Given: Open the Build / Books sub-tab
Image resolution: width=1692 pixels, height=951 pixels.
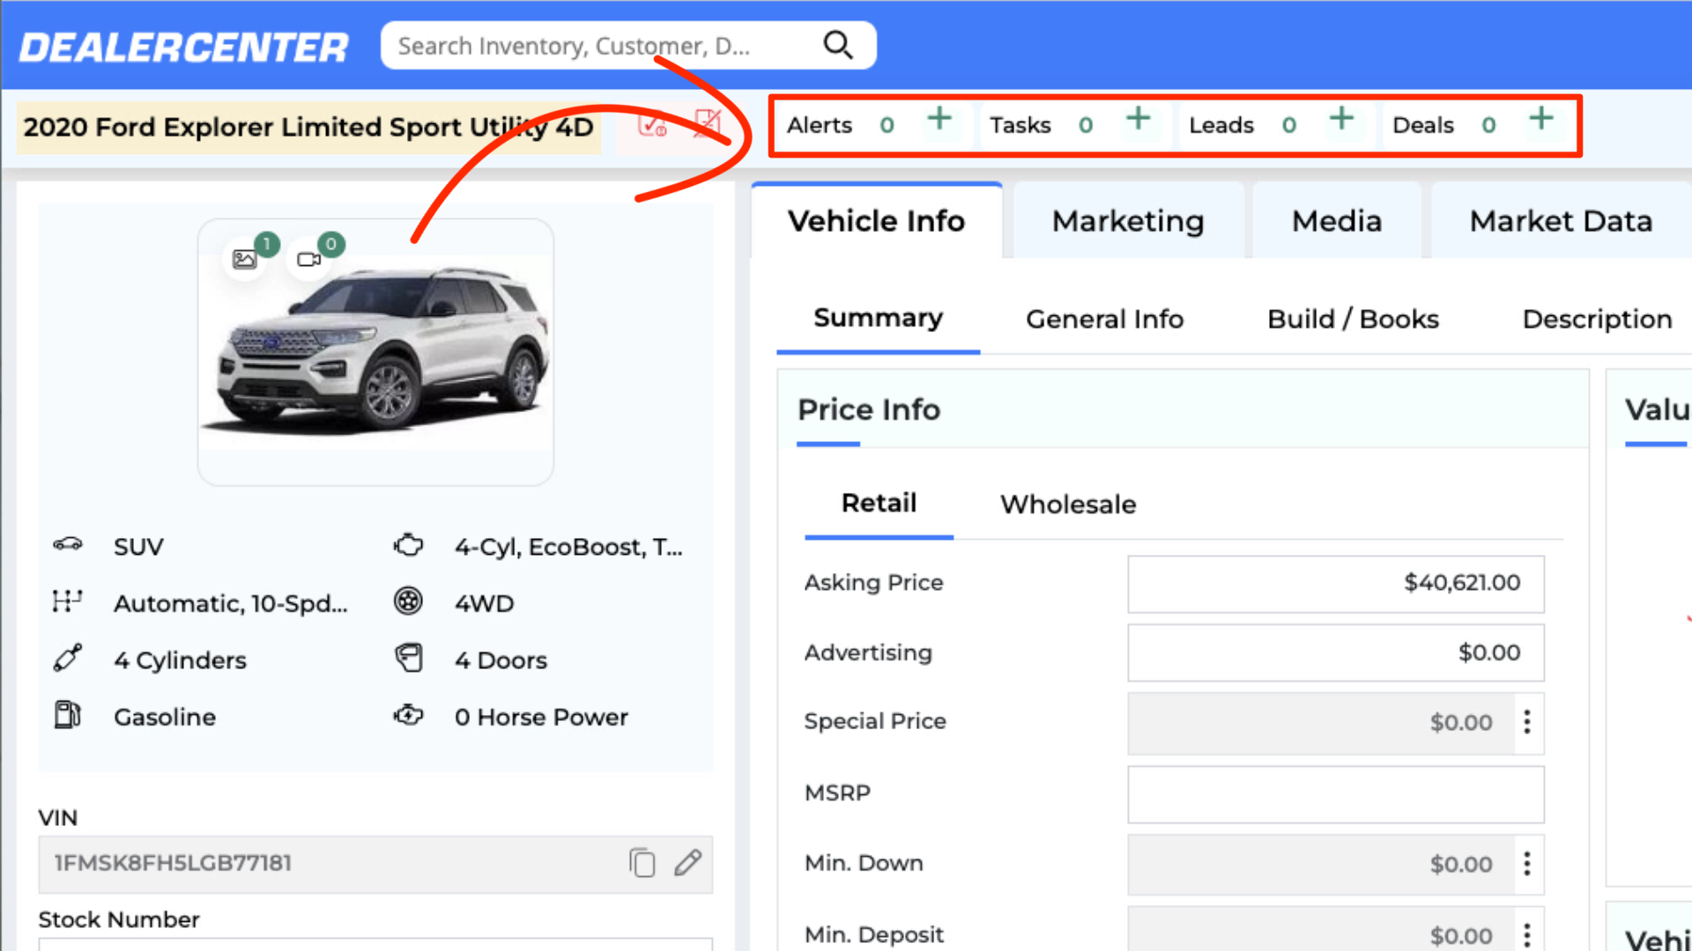Looking at the screenshot, I should [x=1353, y=319].
